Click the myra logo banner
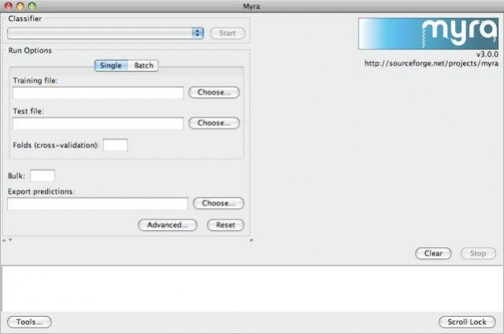Viewport: 504px width, 334px height. (x=428, y=34)
